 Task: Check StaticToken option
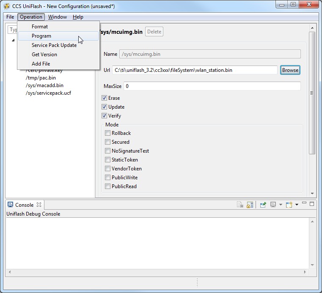pyautogui.click(x=107, y=160)
